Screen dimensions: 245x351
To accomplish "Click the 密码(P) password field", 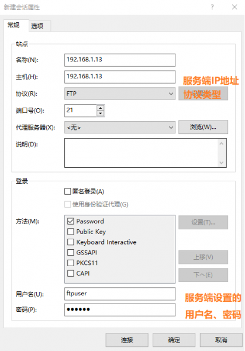I will coord(120,309).
